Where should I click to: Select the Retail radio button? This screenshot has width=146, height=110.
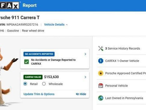[25, 84]
